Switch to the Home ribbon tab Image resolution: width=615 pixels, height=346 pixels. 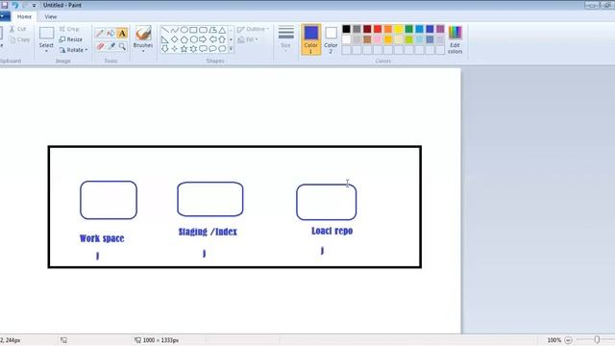(x=24, y=17)
